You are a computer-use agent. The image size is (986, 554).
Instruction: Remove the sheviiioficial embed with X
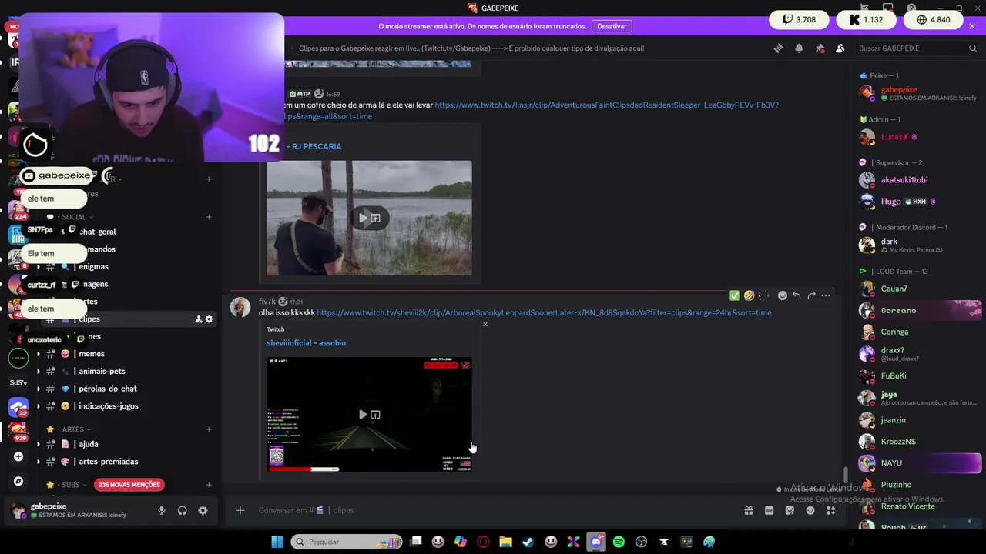point(485,324)
